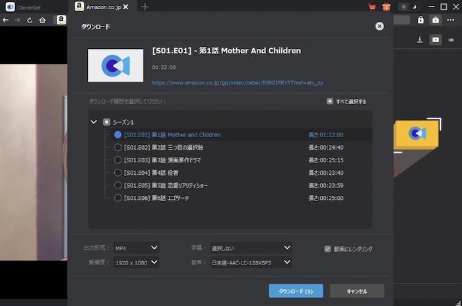Click the browser forward arrow
The image size is (462, 306).
[17, 20]
